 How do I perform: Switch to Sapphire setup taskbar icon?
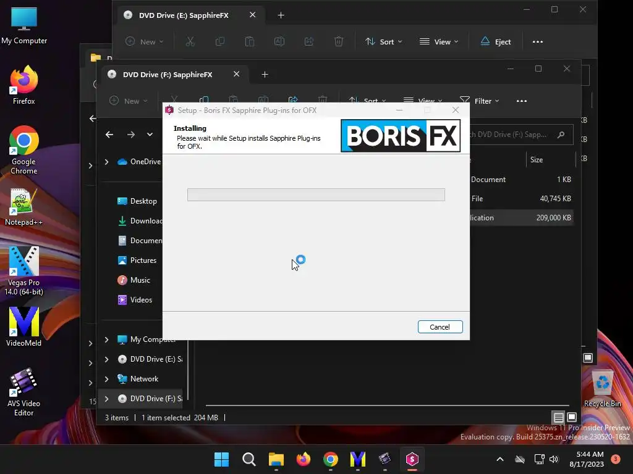(412, 459)
